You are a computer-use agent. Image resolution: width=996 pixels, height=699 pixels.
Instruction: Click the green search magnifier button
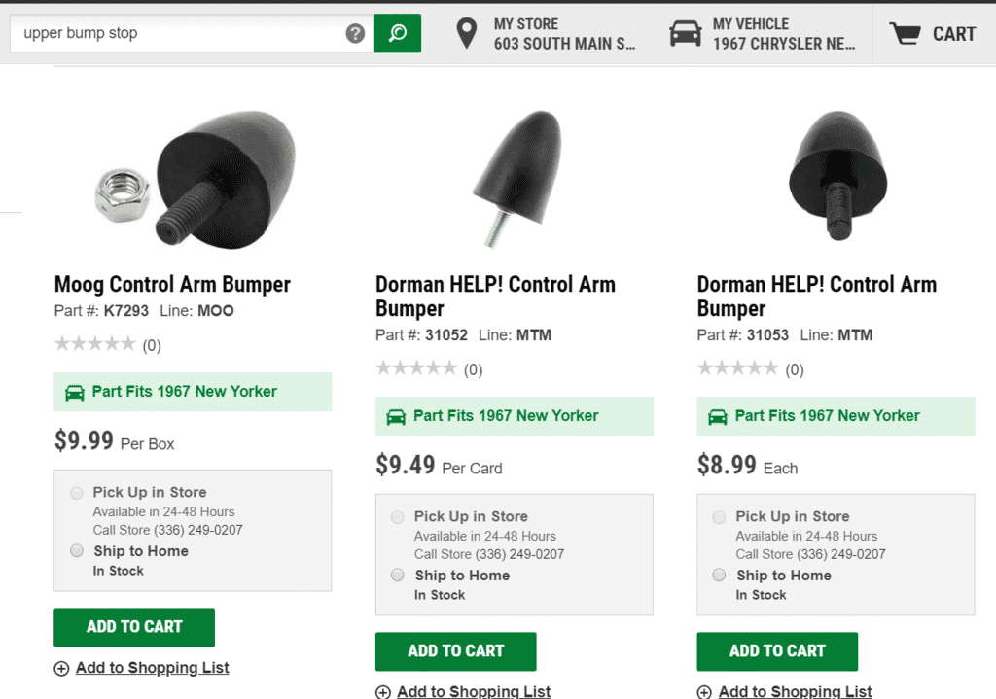pos(397,34)
